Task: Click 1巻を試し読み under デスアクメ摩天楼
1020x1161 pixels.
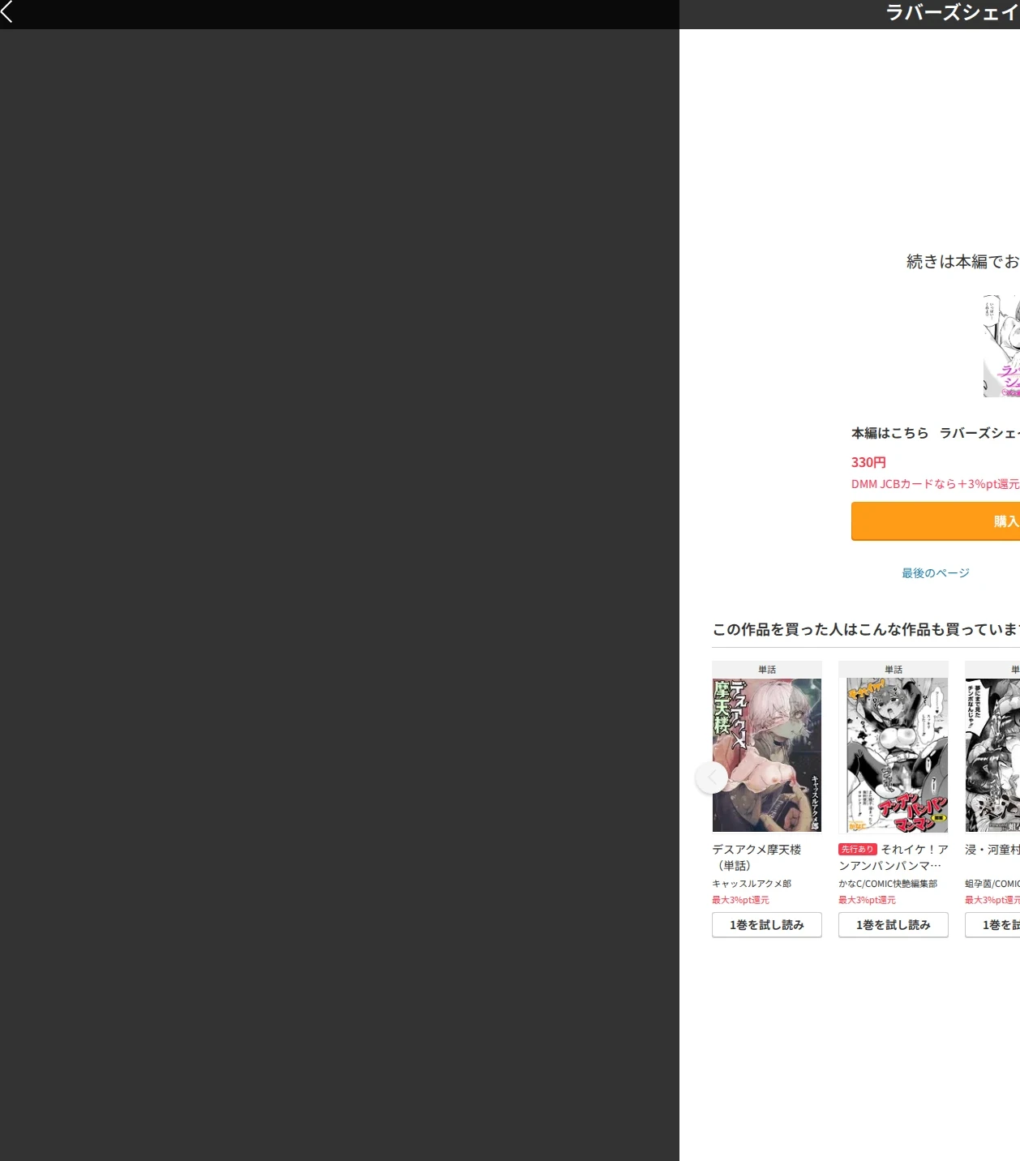Action: [x=767, y=925]
